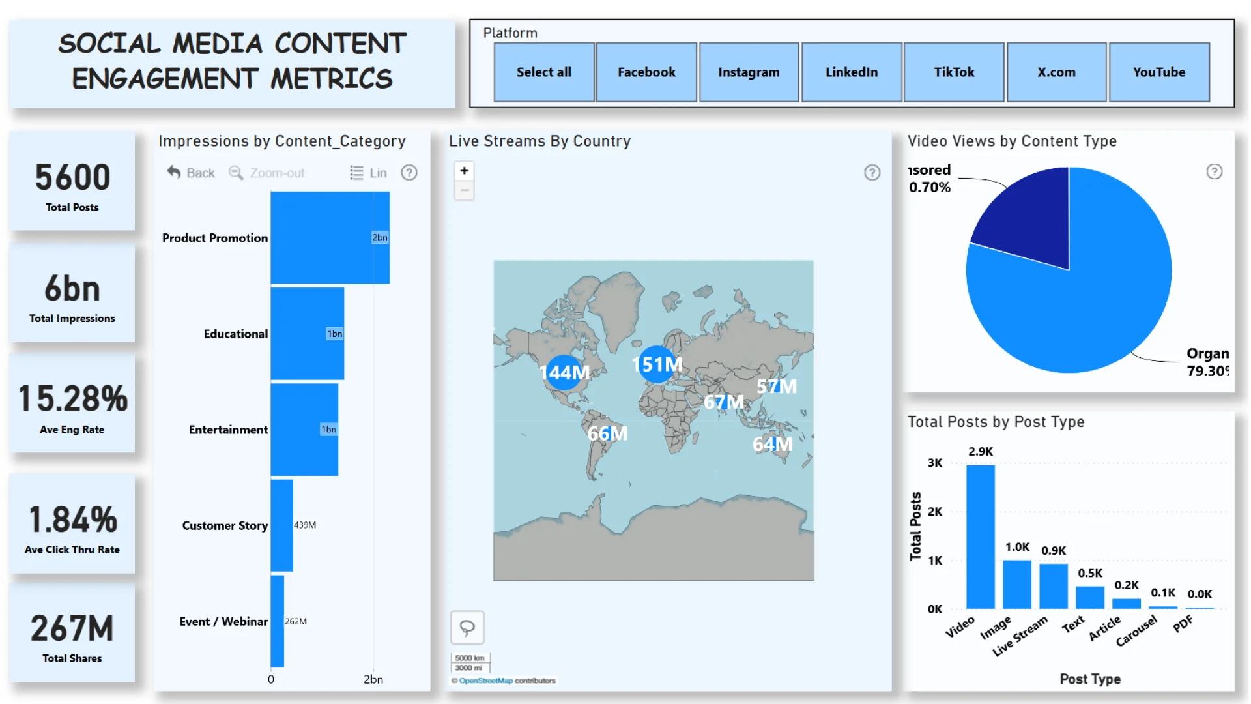Screen dimensions: 1251x704
Task: Filter by X.com platform
Action: pos(1057,72)
